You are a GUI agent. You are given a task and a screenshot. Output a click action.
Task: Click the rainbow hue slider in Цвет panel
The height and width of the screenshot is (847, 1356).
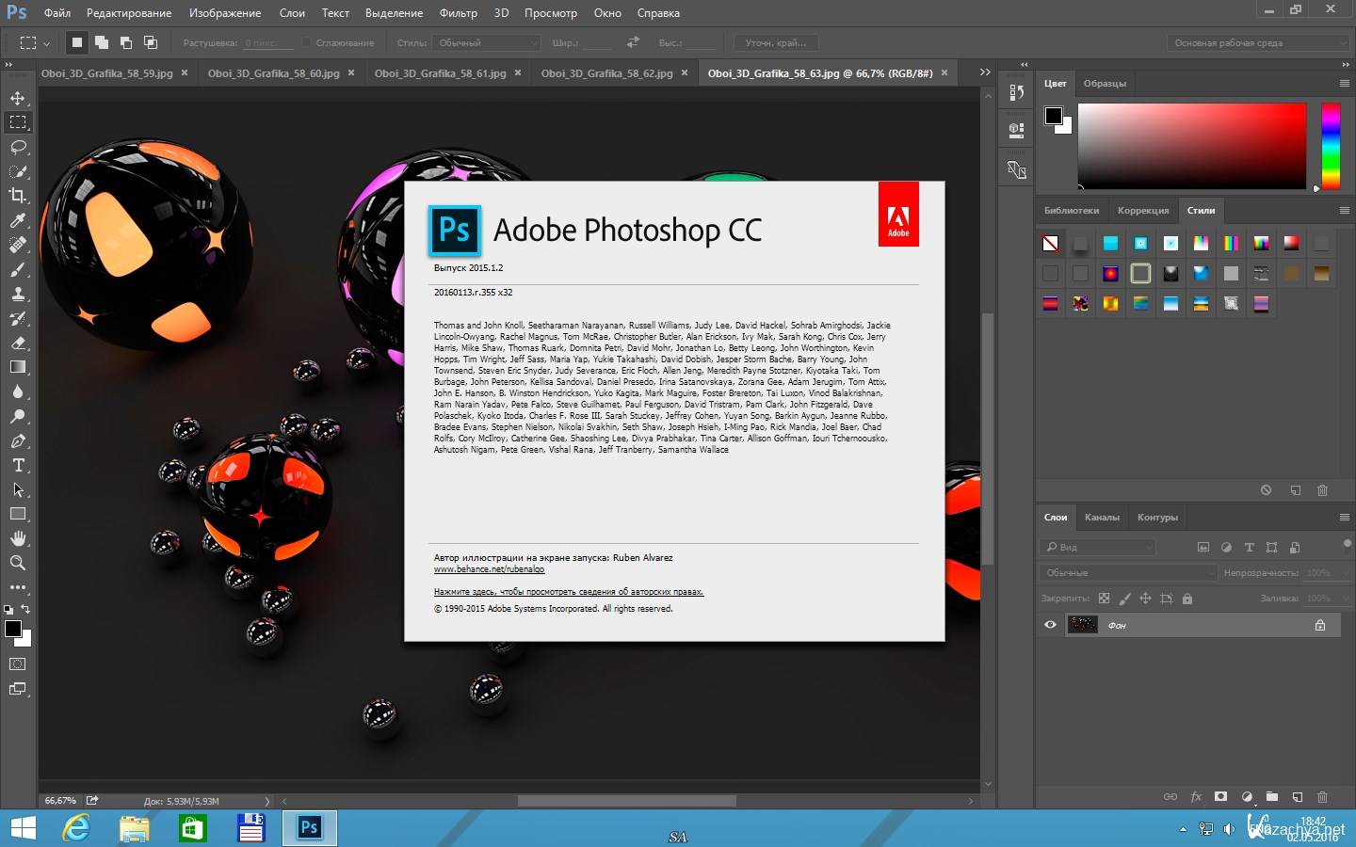click(x=1330, y=146)
